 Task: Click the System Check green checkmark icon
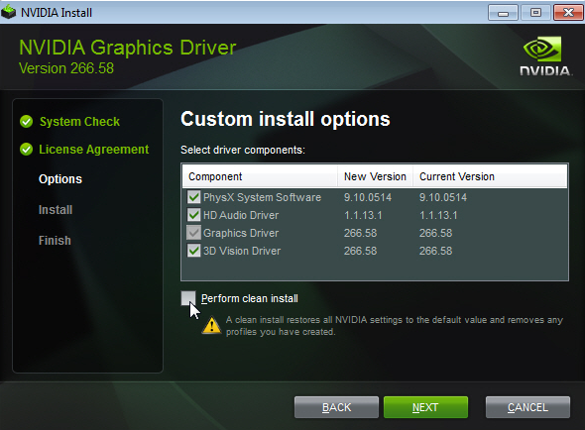(26, 121)
